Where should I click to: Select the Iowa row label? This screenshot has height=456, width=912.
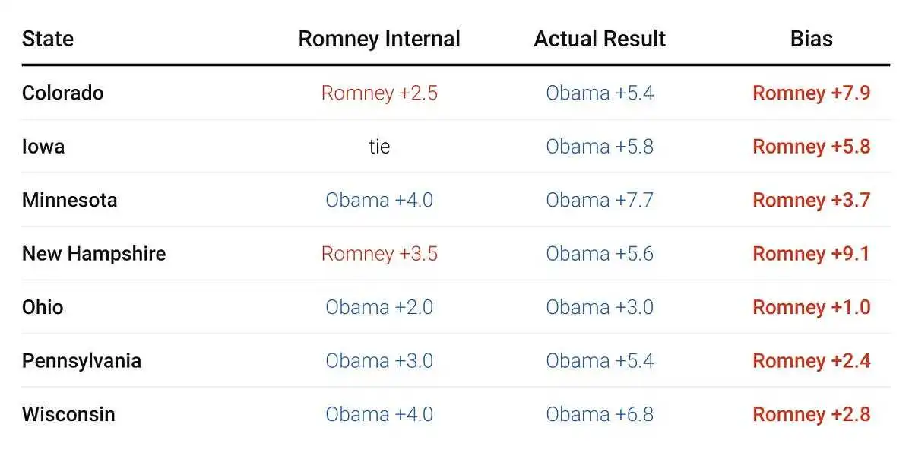click(x=43, y=146)
